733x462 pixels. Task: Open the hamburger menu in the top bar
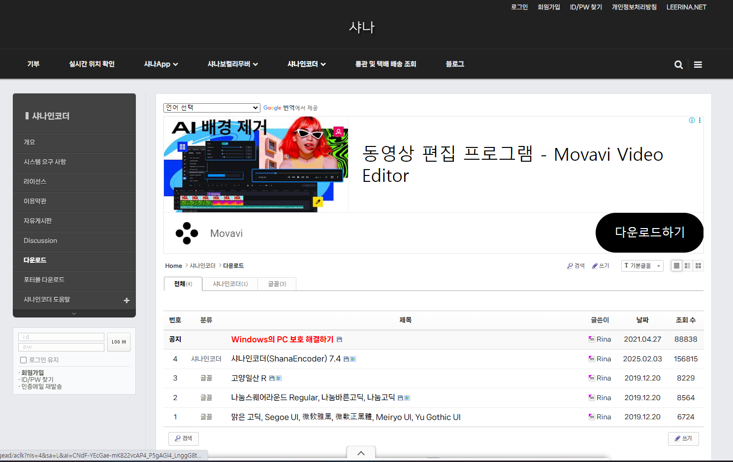(698, 64)
